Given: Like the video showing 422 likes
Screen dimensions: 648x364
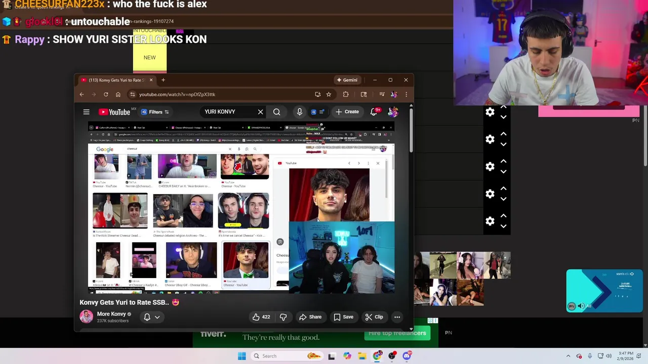Looking at the screenshot, I should pos(261,317).
